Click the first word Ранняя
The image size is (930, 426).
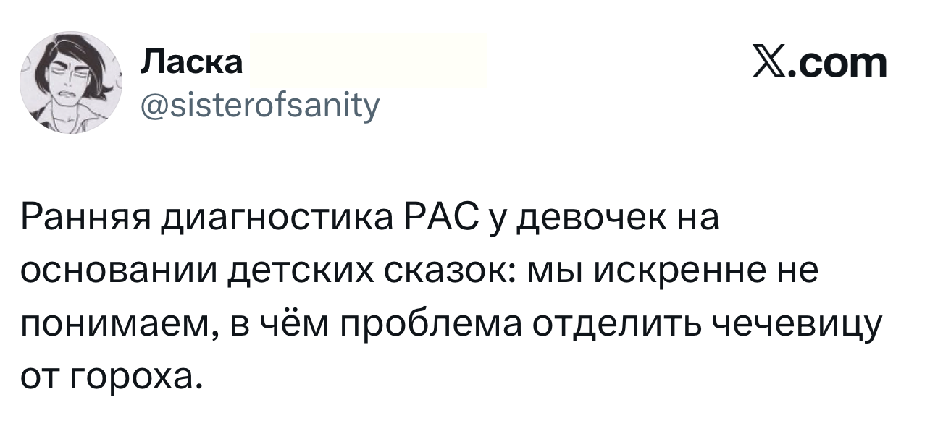click(91, 220)
